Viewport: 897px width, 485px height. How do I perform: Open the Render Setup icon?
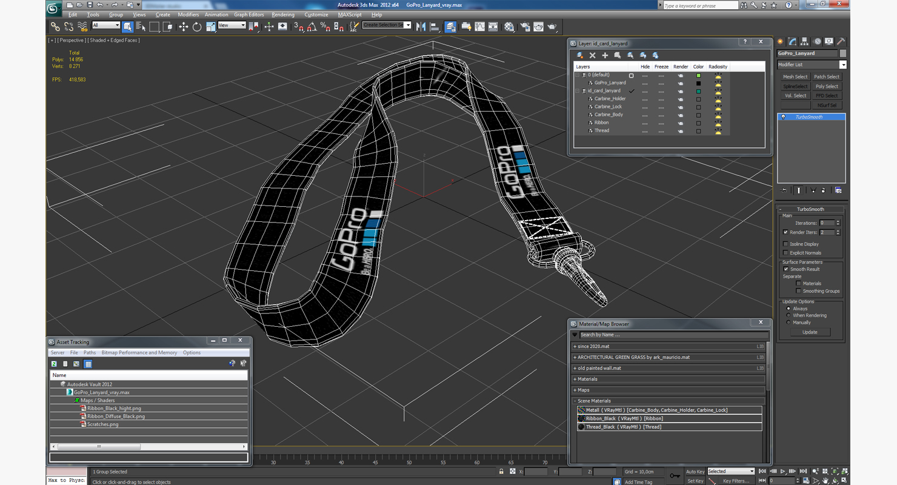(x=525, y=27)
